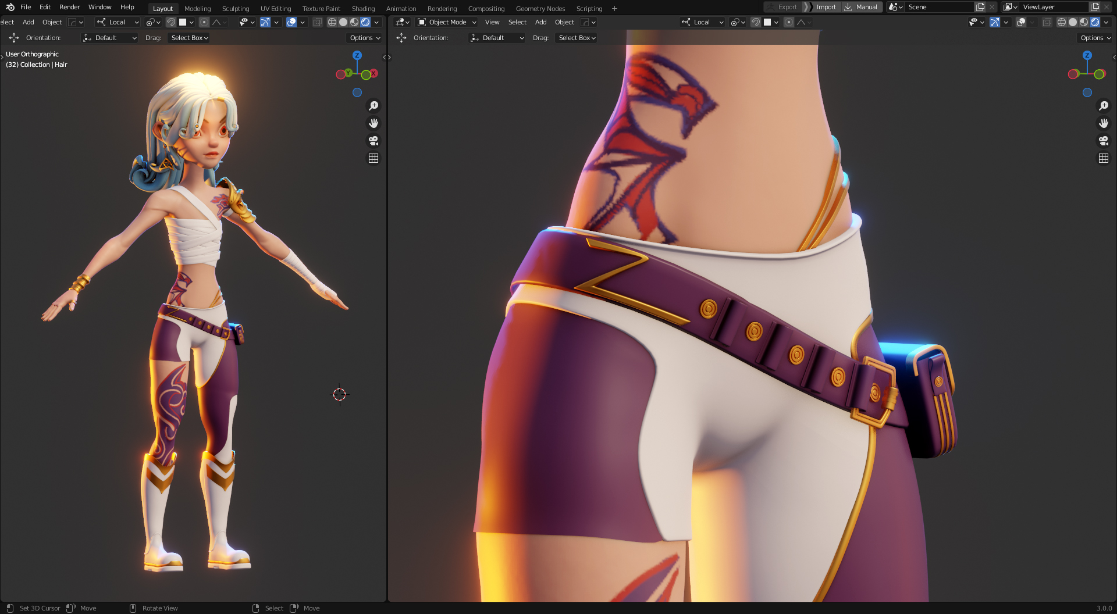
Task: Click the pan hand icon in right viewport
Action: click(x=1103, y=123)
